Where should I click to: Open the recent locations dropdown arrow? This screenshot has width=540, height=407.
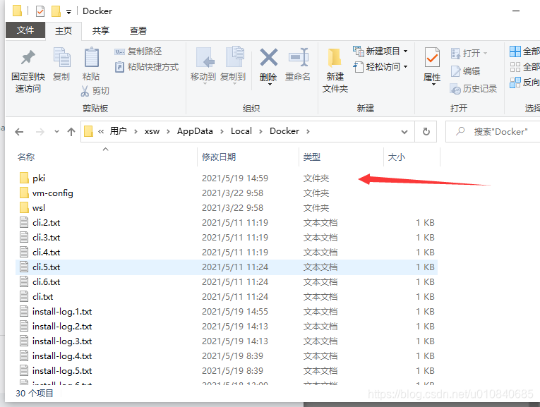click(x=56, y=131)
